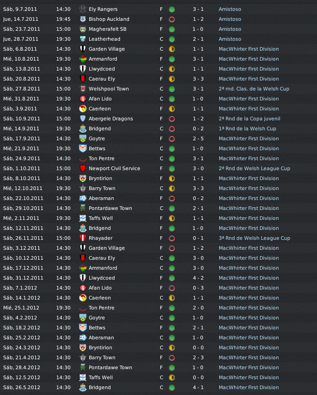Click MacWhirter First Division link on Barry Town 3-3 row

pos(249,188)
